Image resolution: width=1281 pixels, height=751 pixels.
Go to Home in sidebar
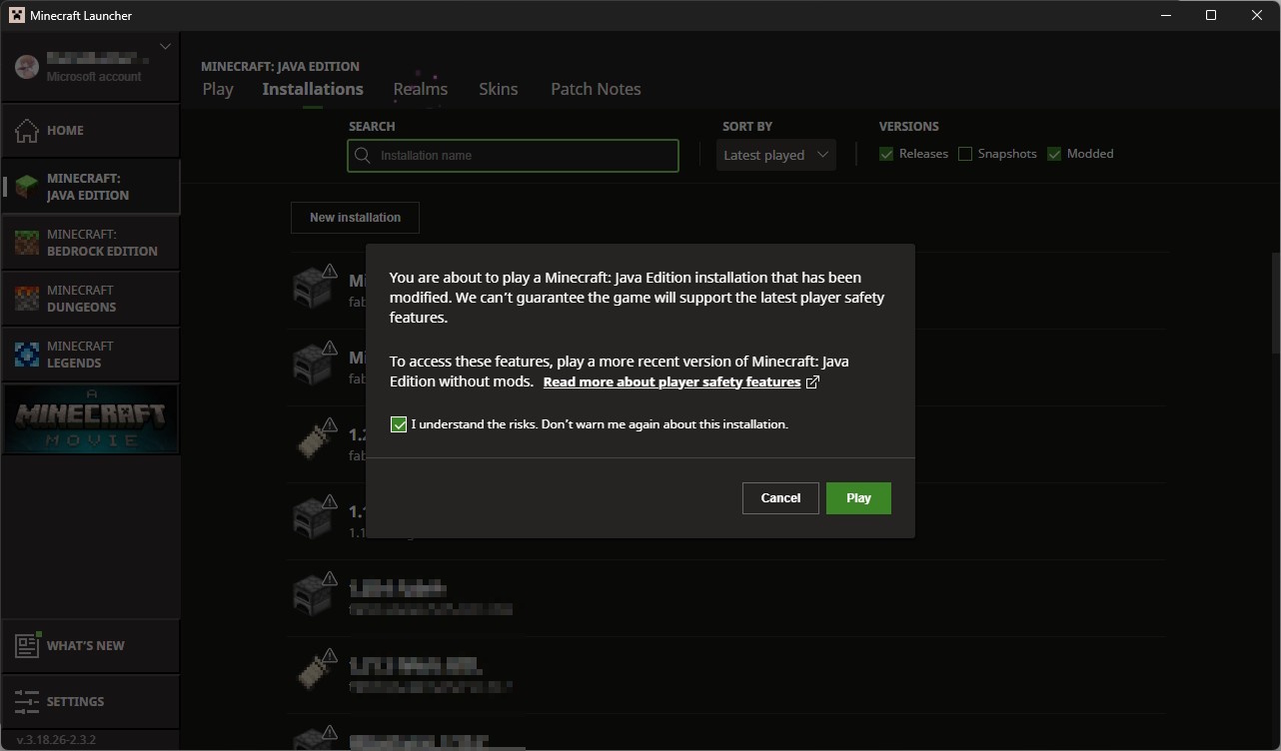(x=91, y=130)
